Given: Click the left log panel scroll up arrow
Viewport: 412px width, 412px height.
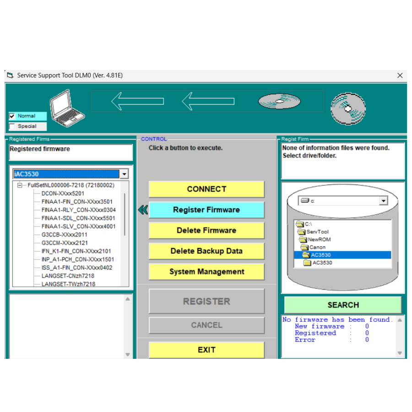Looking at the screenshot, I should pos(128,299).
